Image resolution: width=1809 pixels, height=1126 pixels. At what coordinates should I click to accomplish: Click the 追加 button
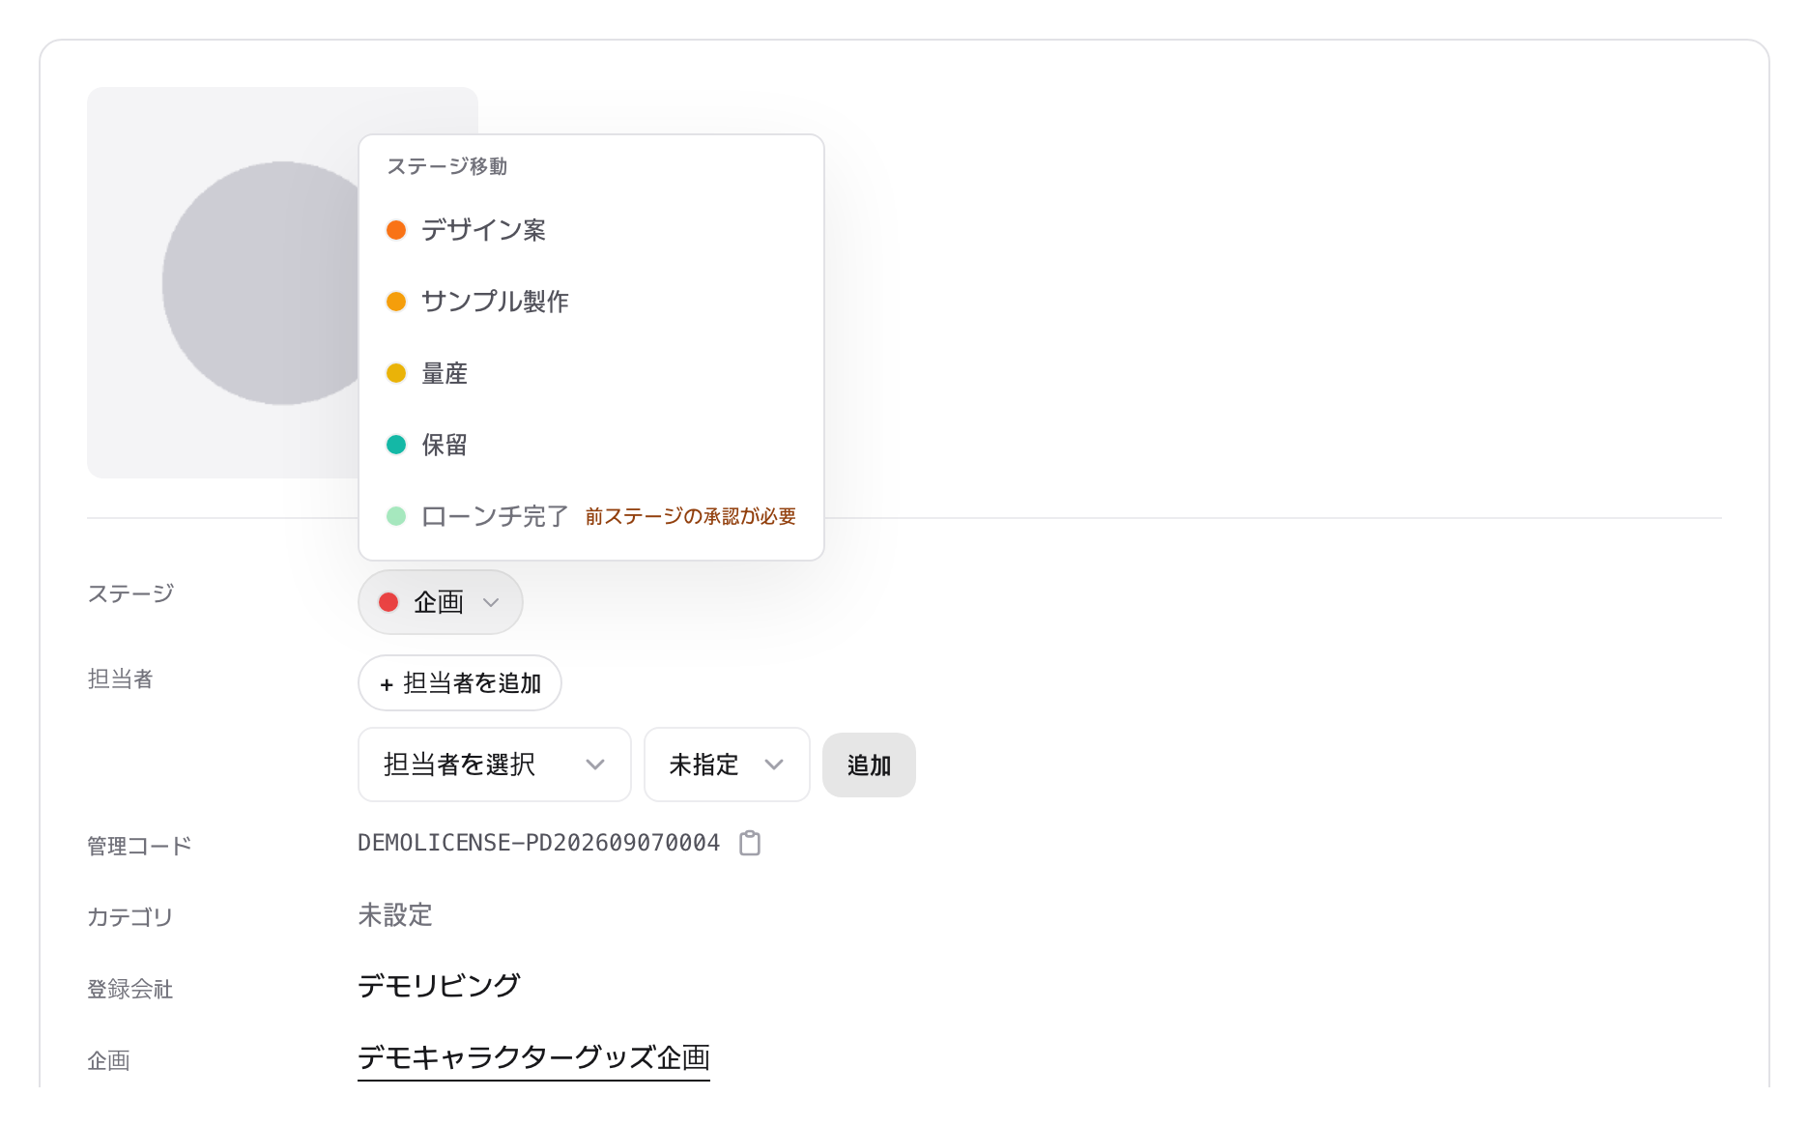pos(869,765)
